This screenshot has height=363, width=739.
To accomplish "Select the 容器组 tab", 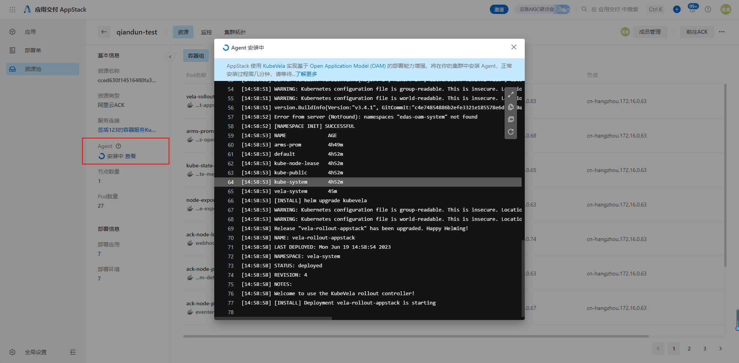I will tap(196, 56).
